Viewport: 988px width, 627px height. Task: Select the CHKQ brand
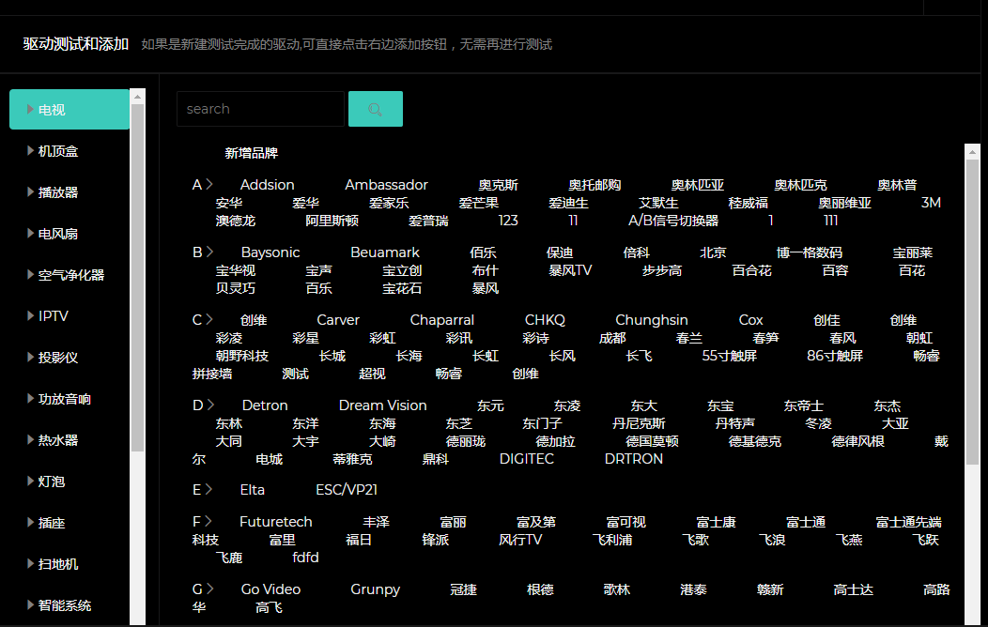pyautogui.click(x=545, y=320)
